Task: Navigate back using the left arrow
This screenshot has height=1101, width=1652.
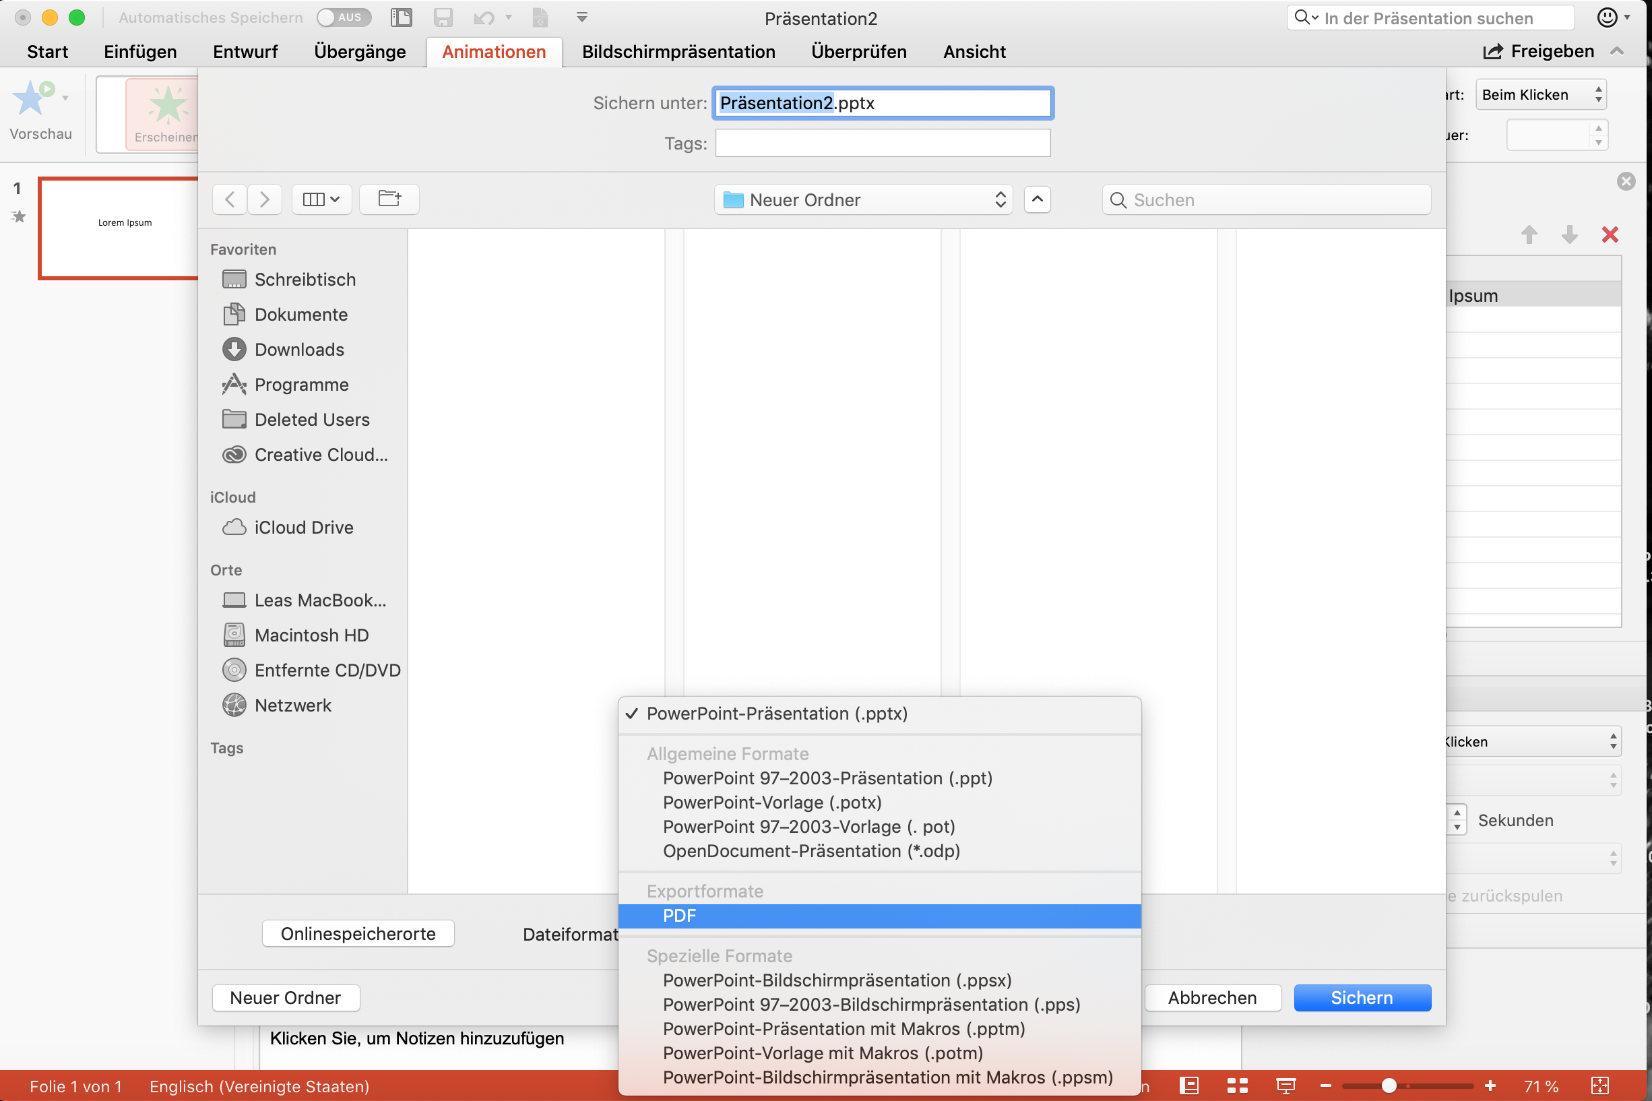Action: [229, 199]
